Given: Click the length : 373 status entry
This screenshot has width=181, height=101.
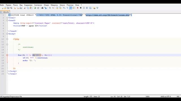Looking at the screenshot, I should pyautogui.click(x=88, y=97).
